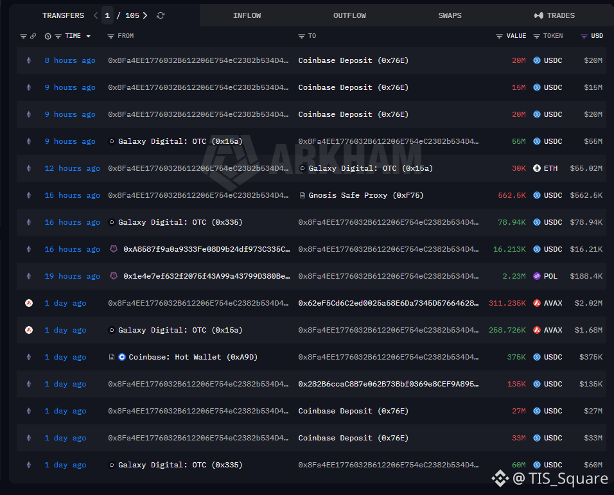Open the 8 hours ago transaction

(x=70, y=60)
